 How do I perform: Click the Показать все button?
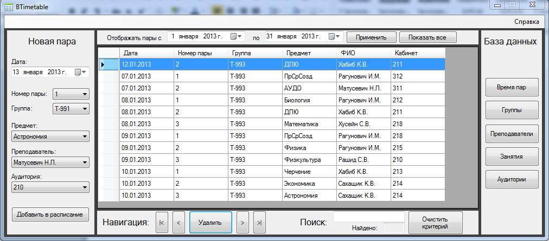pyautogui.click(x=427, y=37)
